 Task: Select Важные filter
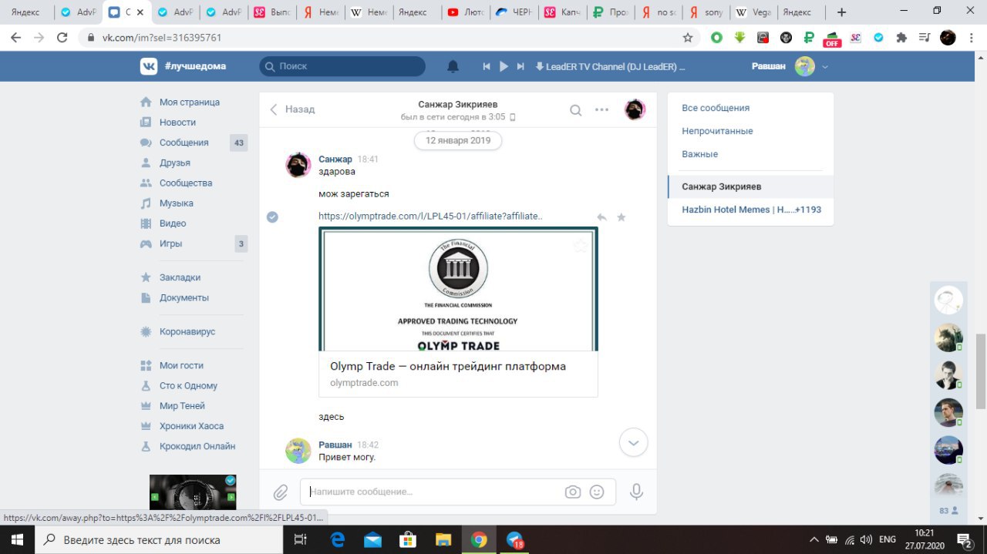tap(699, 154)
